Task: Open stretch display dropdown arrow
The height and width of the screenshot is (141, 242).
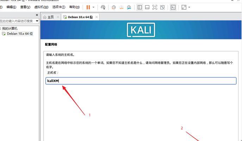Action: click(x=189, y=7)
